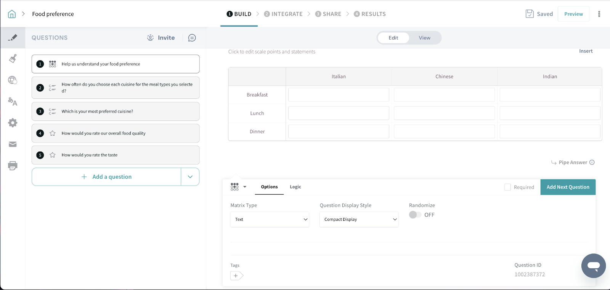The image size is (610, 290).
Task: Open the settings gear in the sidebar
Action: click(13, 123)
